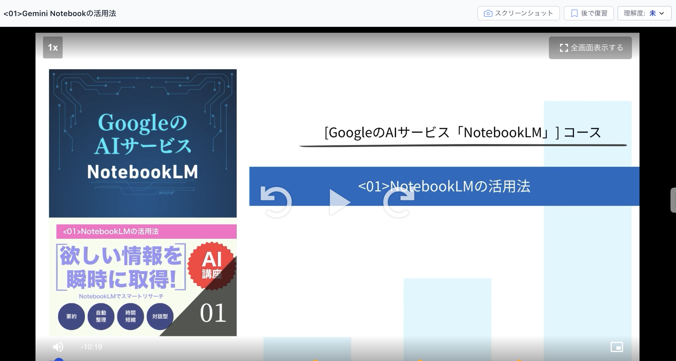Click the rewind circular arrow icon
This screenshot has height=361, width=676.
[x=276, y=202]
